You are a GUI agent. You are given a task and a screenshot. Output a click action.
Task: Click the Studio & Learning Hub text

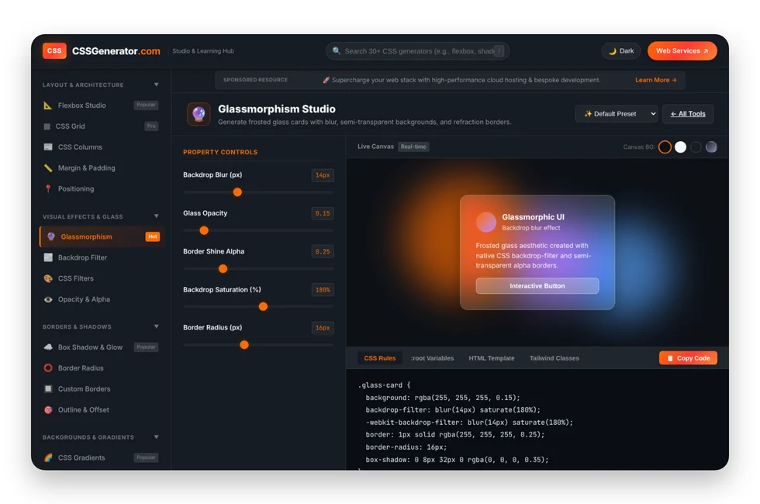point(203,51)
